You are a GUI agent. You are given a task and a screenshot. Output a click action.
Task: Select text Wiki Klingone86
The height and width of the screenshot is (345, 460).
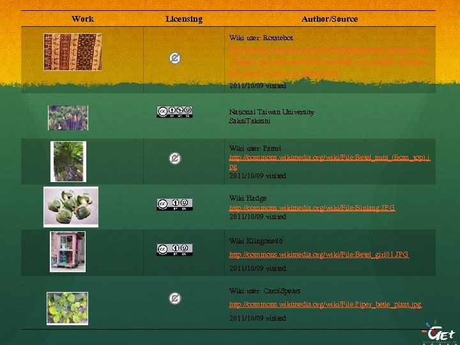256,241
